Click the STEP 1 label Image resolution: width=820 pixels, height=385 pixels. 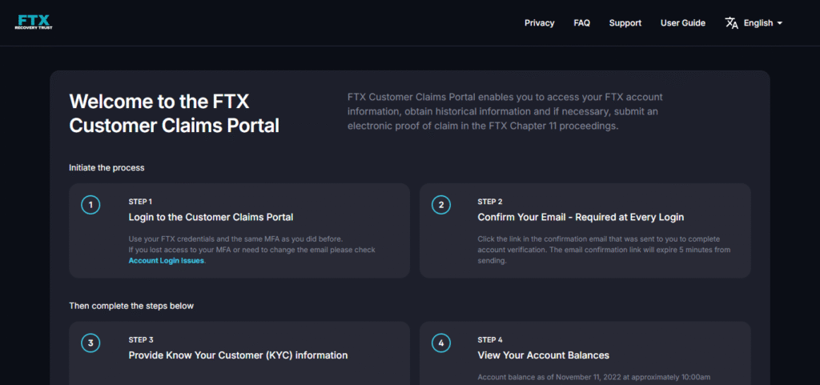(x=140, y=201)
